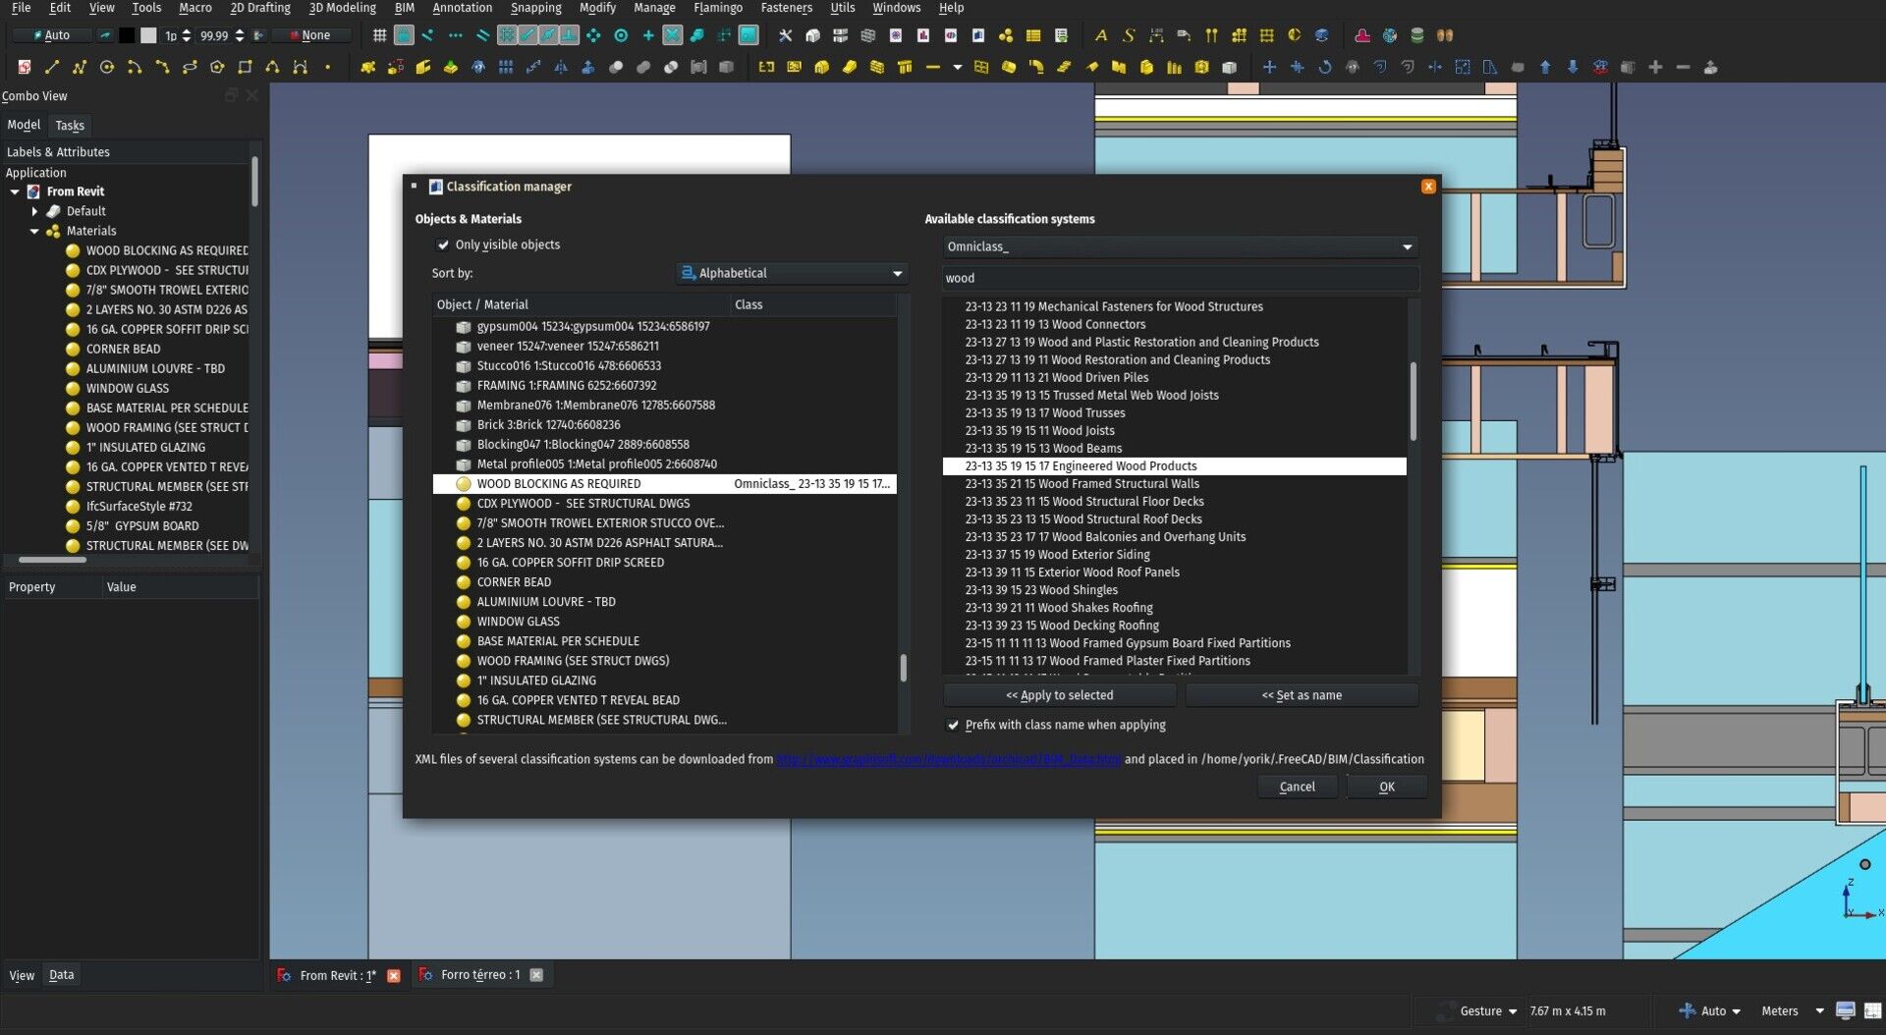Toggle the snap grid icon in toolbar
The width and height of the screenshot is (1886, 1035).
(x=379, y=35)
